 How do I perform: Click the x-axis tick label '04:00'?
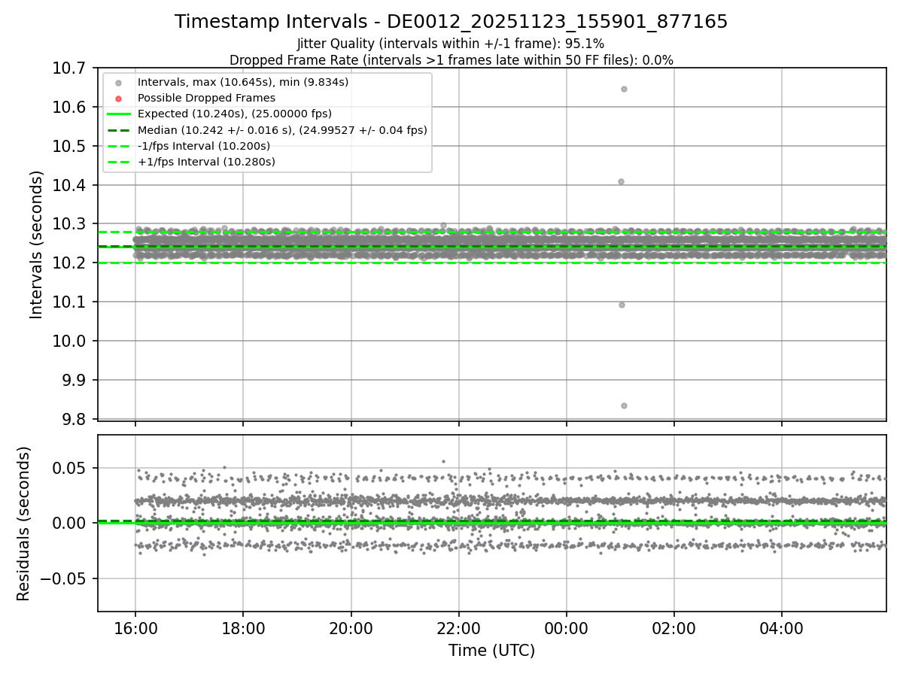point(782,627)
